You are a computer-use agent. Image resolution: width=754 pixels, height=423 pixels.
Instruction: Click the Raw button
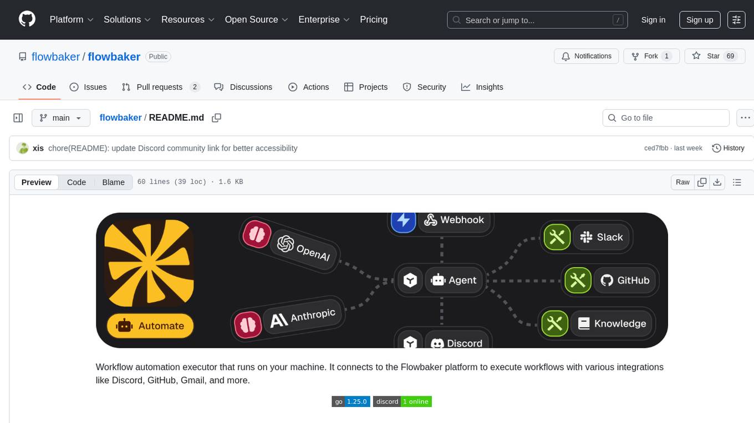[682, 182]
